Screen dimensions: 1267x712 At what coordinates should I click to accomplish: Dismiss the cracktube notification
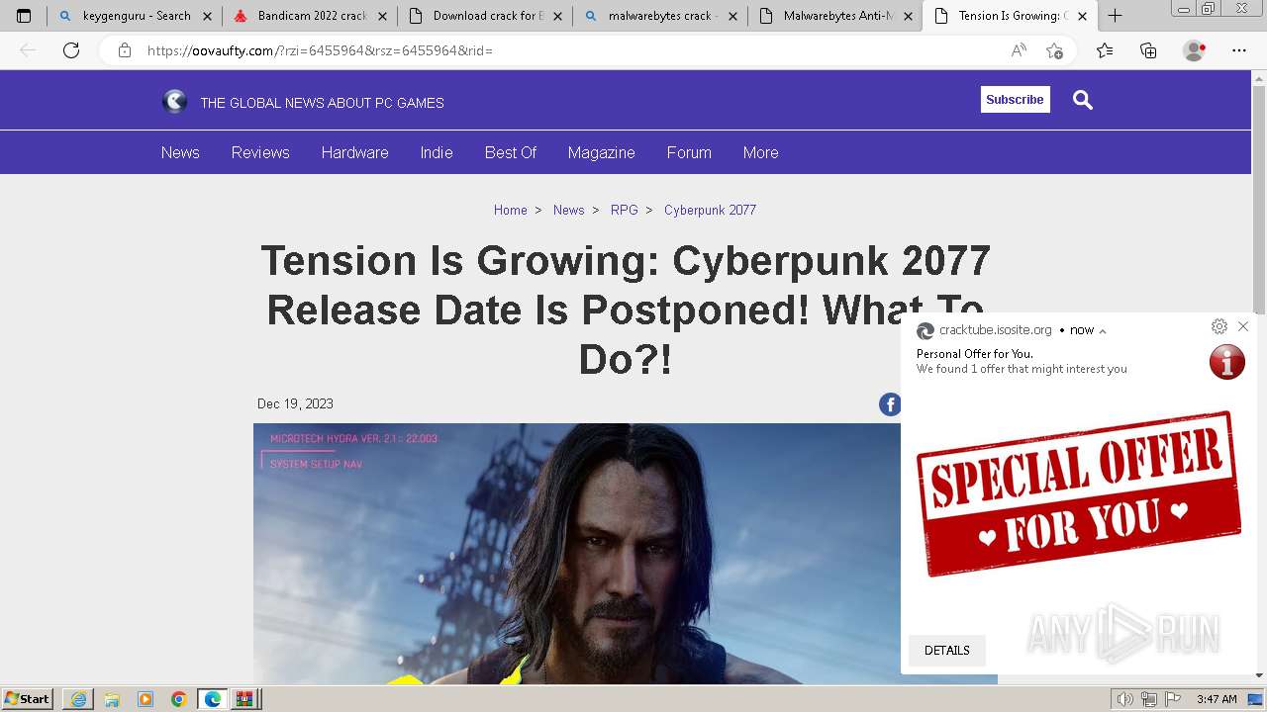click(1243, 326)
